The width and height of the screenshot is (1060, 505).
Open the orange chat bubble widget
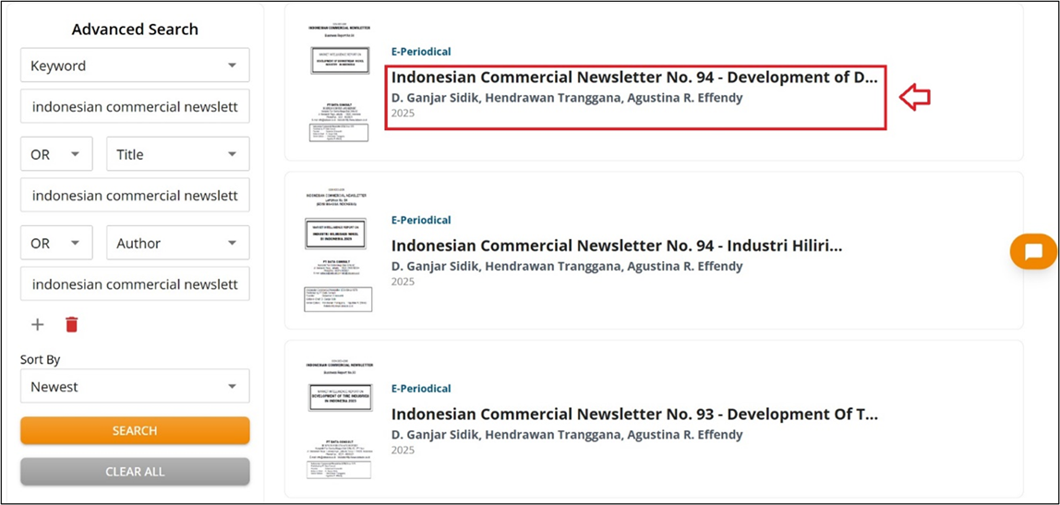tap(1033, 251)
